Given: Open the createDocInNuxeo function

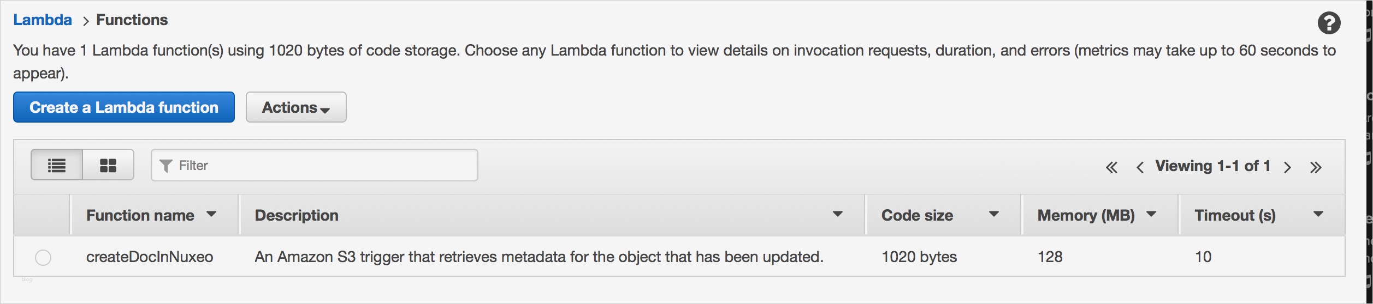Looking at the screenshot, I should point(150,257).
